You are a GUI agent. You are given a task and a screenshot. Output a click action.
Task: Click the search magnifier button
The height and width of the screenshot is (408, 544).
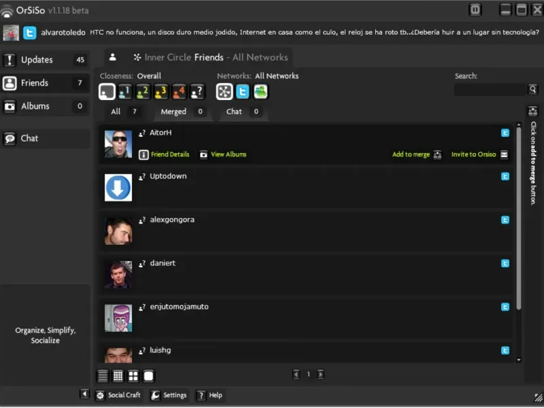[x=532, y=90]
